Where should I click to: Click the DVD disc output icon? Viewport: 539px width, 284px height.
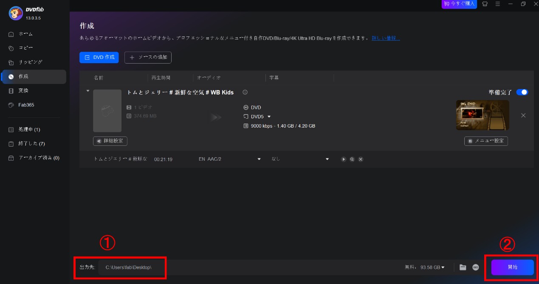pyautogui.click(x=246, y=108)
